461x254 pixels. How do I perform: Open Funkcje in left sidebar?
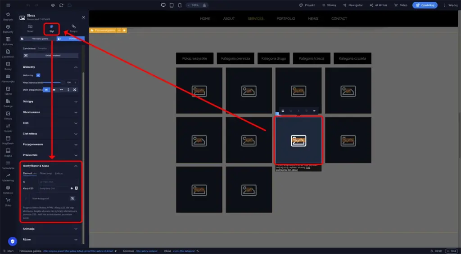(8, 103)
